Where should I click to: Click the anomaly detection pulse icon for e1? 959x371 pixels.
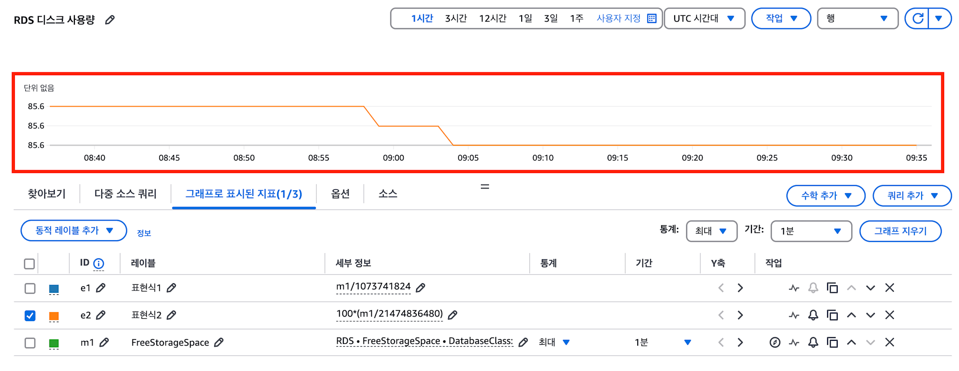click(x=794, y=288)
